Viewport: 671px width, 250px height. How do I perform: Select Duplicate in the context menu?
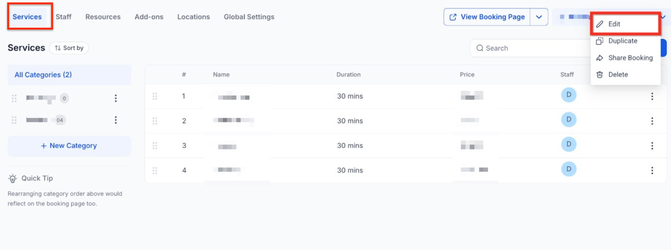(623, 41)
